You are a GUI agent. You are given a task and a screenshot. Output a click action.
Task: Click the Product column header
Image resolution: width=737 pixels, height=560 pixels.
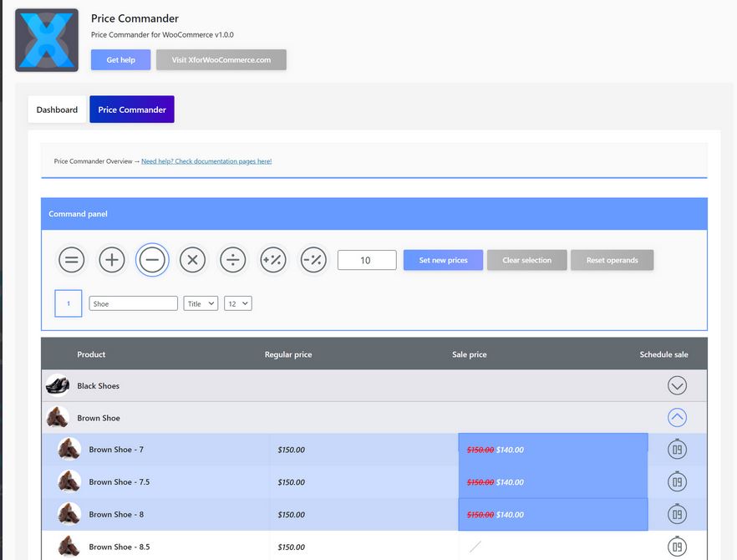coord(91,354)
